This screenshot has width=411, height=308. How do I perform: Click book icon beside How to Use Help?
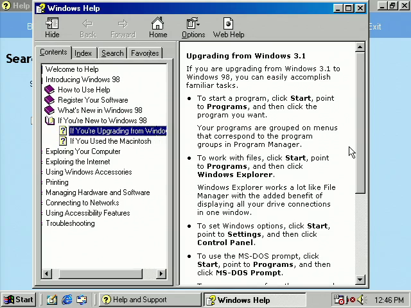(49, 90)
